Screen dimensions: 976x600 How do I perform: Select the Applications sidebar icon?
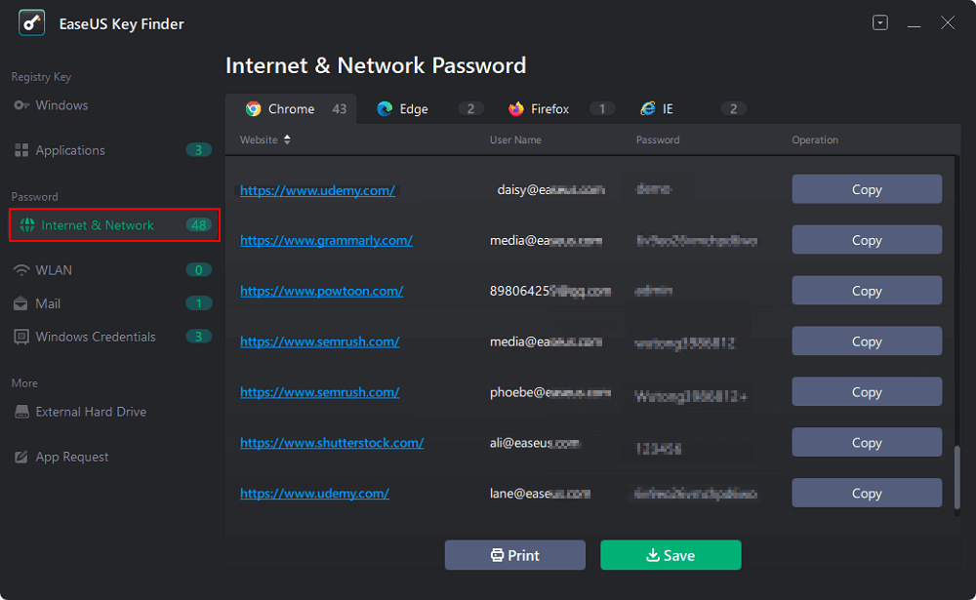pyautogui.click(x=21, y=150)
